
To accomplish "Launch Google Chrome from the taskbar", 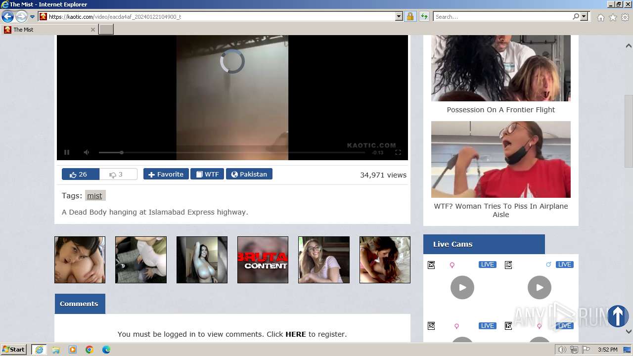I will click(90, 350).
